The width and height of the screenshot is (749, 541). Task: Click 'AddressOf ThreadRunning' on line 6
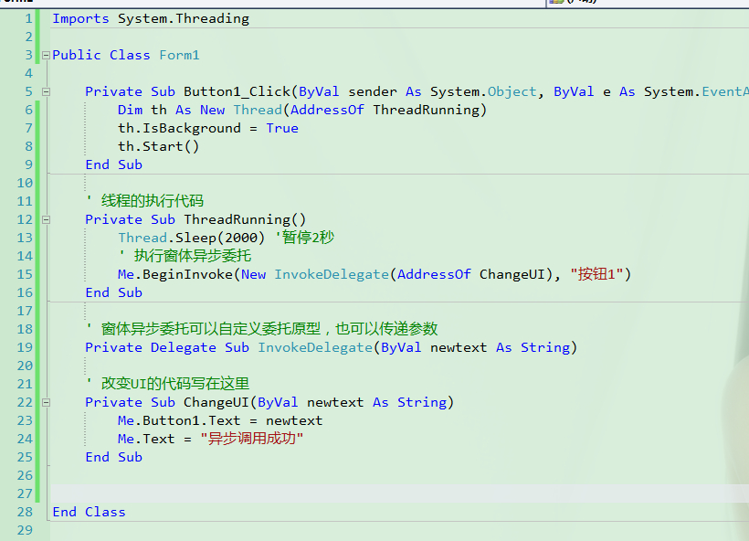coord(385,110)
